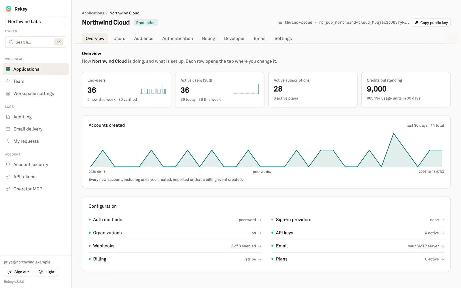
Task: Click the rp_pub_northwind-cloud public key text
Action: coord(364,22)
